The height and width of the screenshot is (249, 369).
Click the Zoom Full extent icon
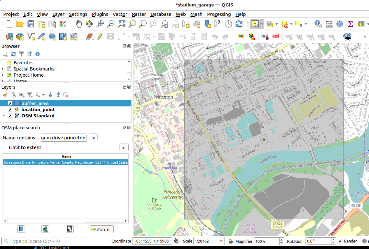click(x=121, y=24)
